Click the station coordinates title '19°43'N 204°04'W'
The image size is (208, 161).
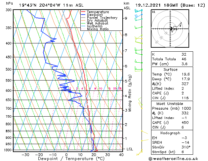pos(40,5)
